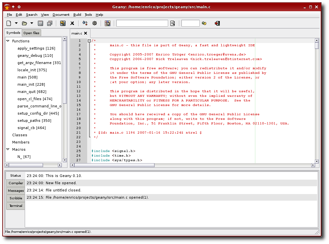Select apply_settings [126] in symbol list
This screenshot has width=329, height=244.
pos(36,48)
